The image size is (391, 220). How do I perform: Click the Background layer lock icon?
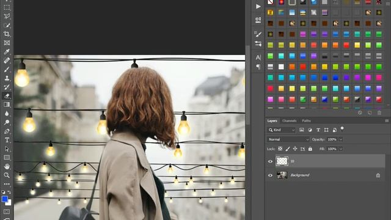point(378,175)
